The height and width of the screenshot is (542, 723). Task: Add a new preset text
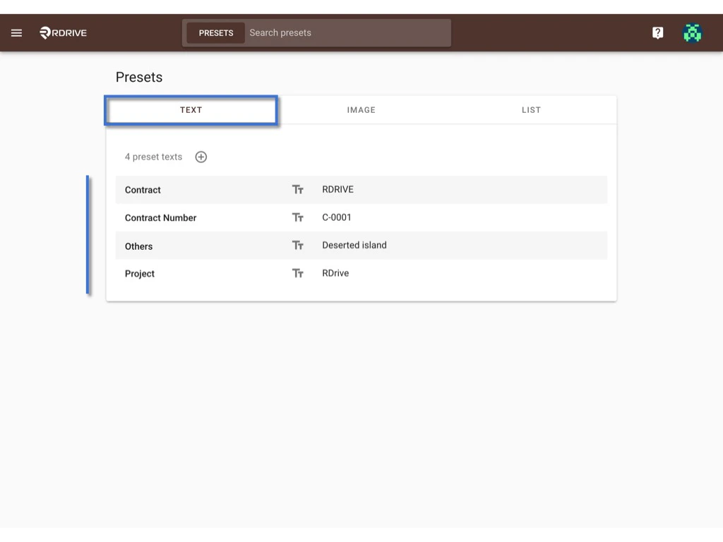click(x=201, y=157)
